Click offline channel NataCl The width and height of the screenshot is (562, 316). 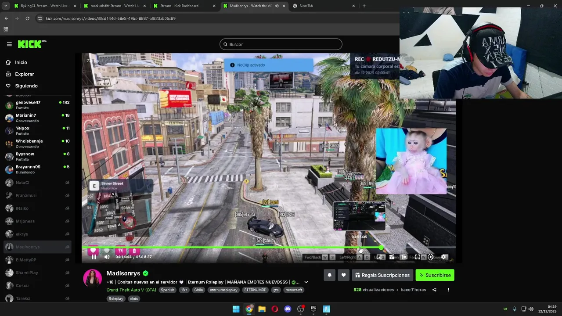[37, 183]
